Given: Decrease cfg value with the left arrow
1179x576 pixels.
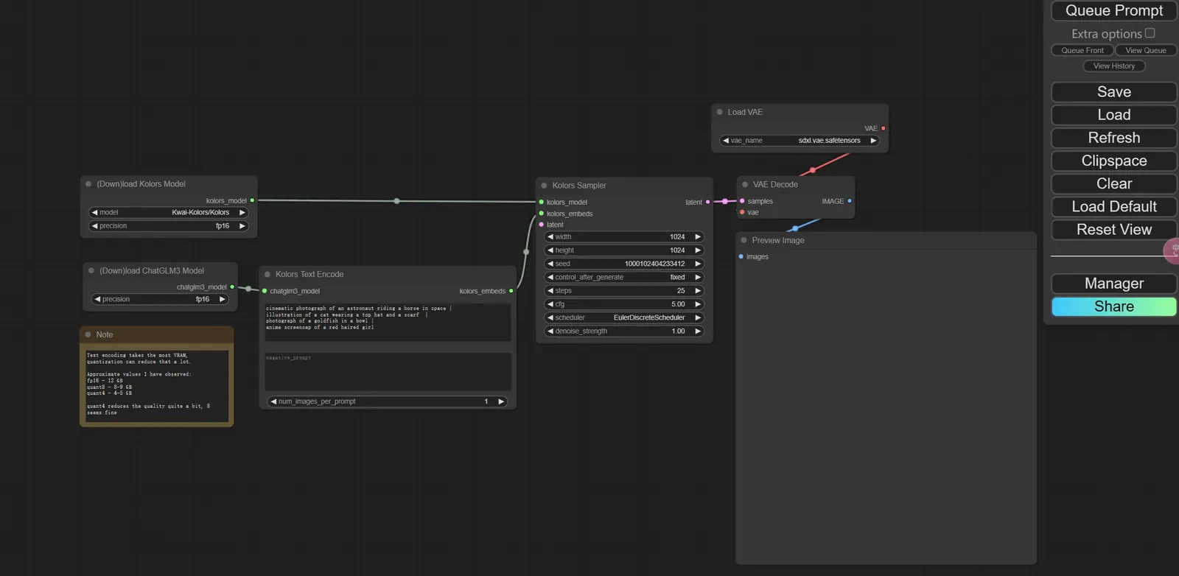Looking at the screenshot, I should coord(550,304).
